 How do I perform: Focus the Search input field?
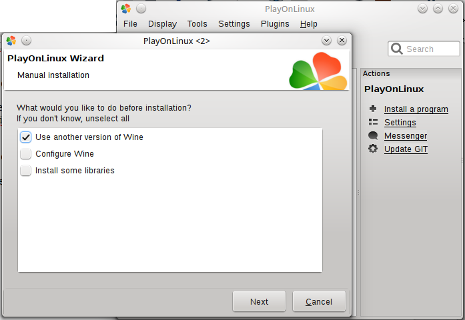(424, 49)
